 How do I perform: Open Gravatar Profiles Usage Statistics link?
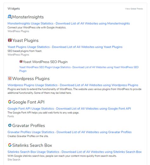coord(31,132)
